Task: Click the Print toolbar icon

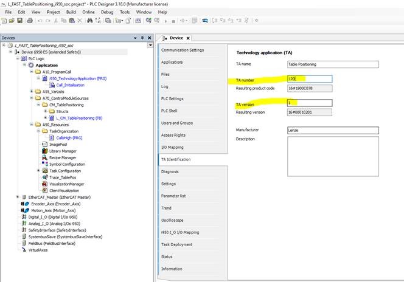Action: tap(29, 21)
